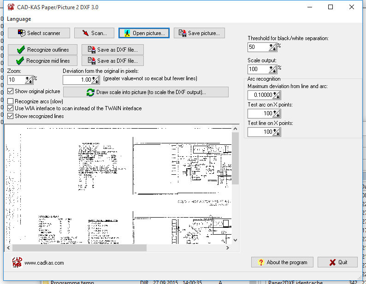The height and width of the screenshot is (284, 366).
Task: Open the Language menu
Action: tap(19, 19)
